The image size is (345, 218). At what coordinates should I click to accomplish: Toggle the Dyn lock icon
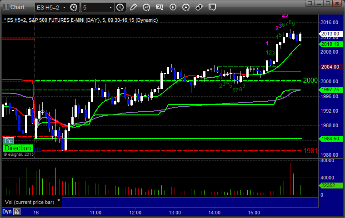[17, 212]
